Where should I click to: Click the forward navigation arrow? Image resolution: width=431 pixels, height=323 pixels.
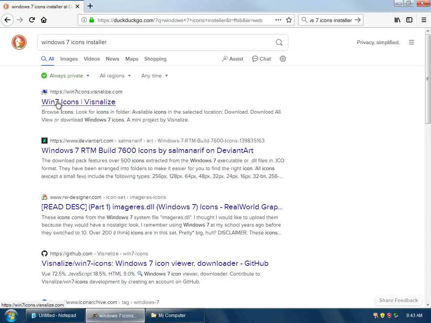pyautogui.click(x=20, y=20)
